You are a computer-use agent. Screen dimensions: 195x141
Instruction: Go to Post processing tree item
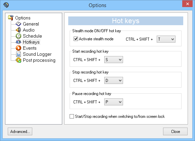(39, 60)
